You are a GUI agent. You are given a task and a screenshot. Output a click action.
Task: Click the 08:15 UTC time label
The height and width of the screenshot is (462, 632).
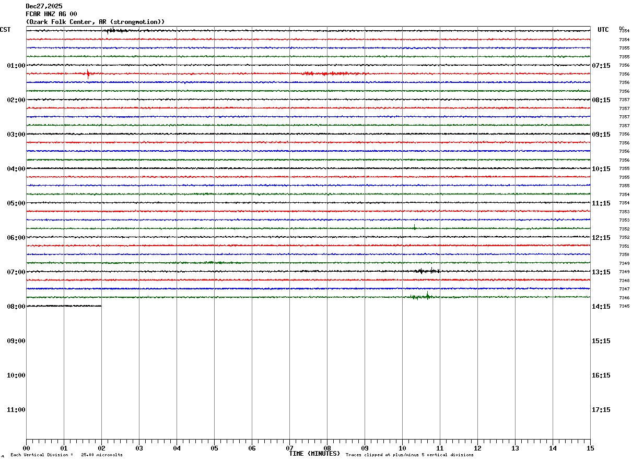click(x=601, y=100)
